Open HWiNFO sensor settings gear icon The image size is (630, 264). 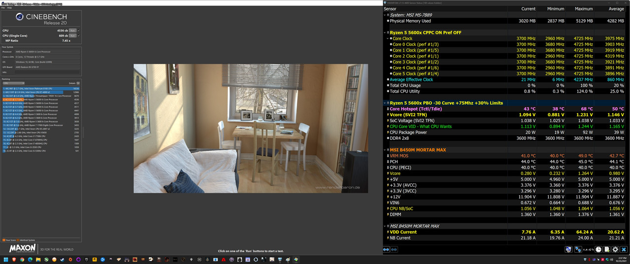pos(615,250)
